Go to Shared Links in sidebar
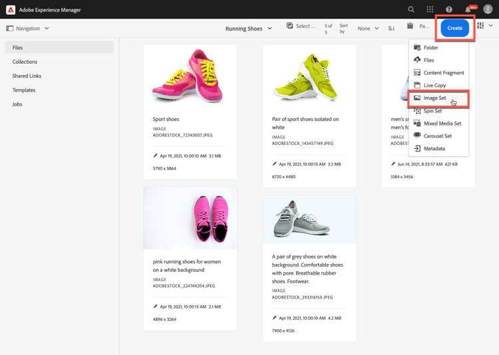 27,76
